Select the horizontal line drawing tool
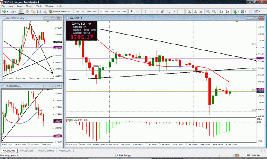 point(151,12)
